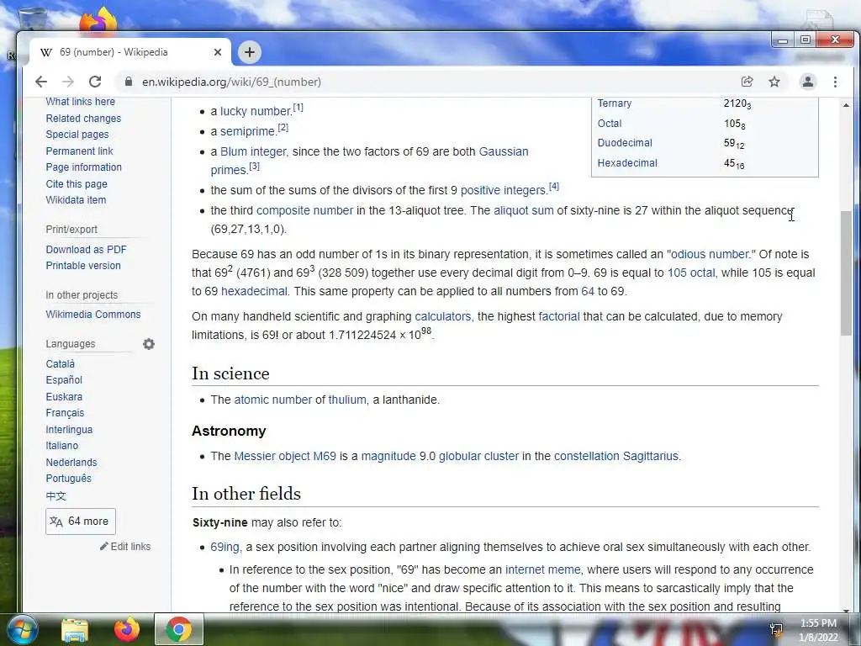Switch to the Français version
Screen dimensions: 861x646
click(x=65, y=413)
